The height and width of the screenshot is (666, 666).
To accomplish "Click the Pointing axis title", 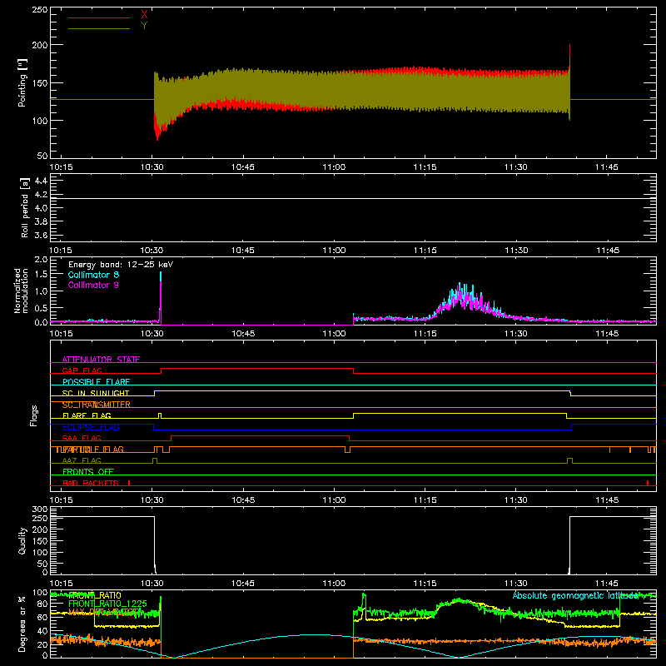I will point(22,82).
